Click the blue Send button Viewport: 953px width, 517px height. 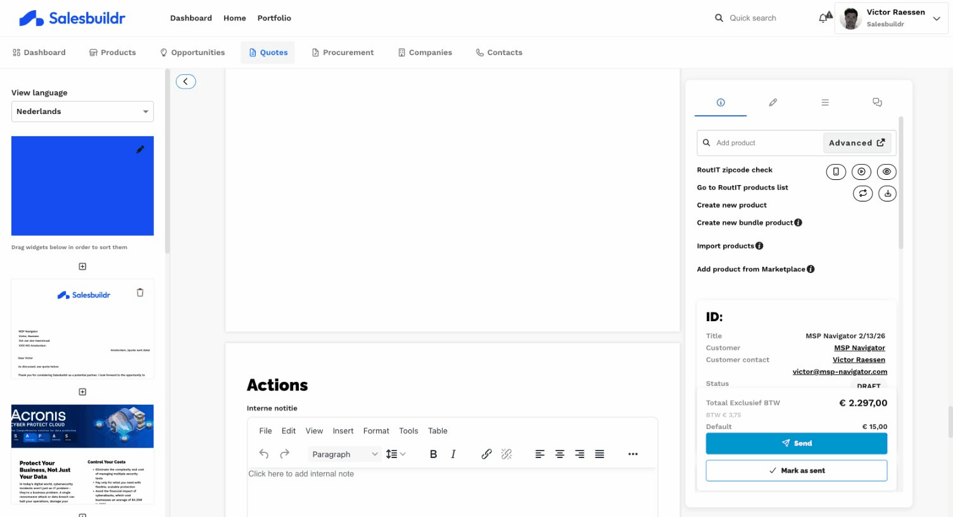[x=797, y=444]
